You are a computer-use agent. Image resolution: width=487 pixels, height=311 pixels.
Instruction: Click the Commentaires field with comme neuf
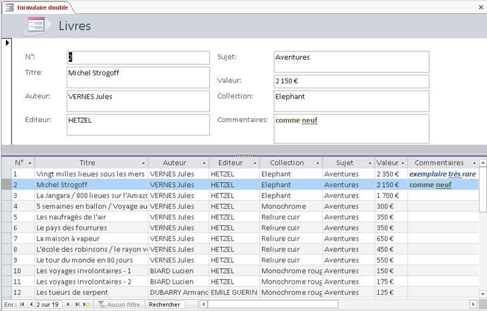coord(352,129)
